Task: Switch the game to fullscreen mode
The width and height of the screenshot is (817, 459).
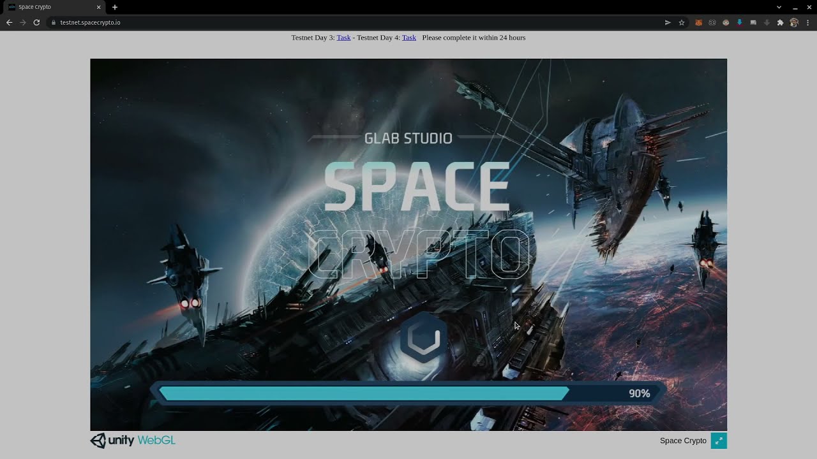Action: tap(719, 441)
